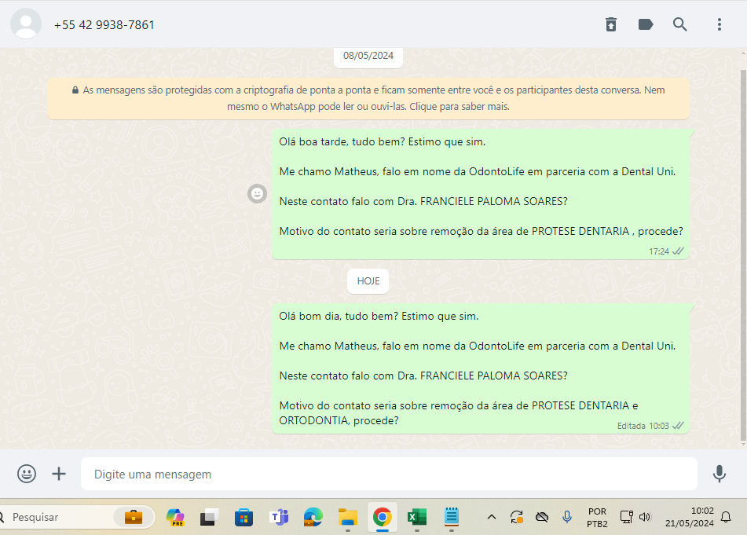
Task: Click the microphone tray icon
Action: click(x=567, y=517)
